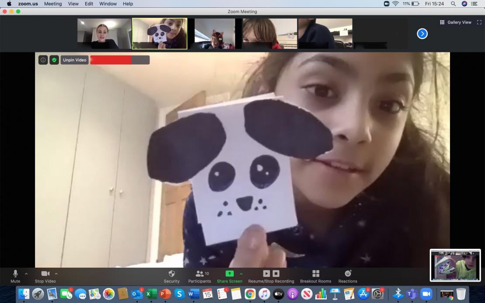Stop Video camera toggle

click(45, 274)
